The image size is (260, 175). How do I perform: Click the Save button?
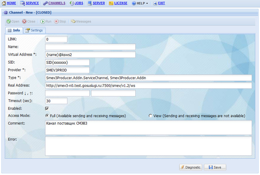[x=215, y=167]
